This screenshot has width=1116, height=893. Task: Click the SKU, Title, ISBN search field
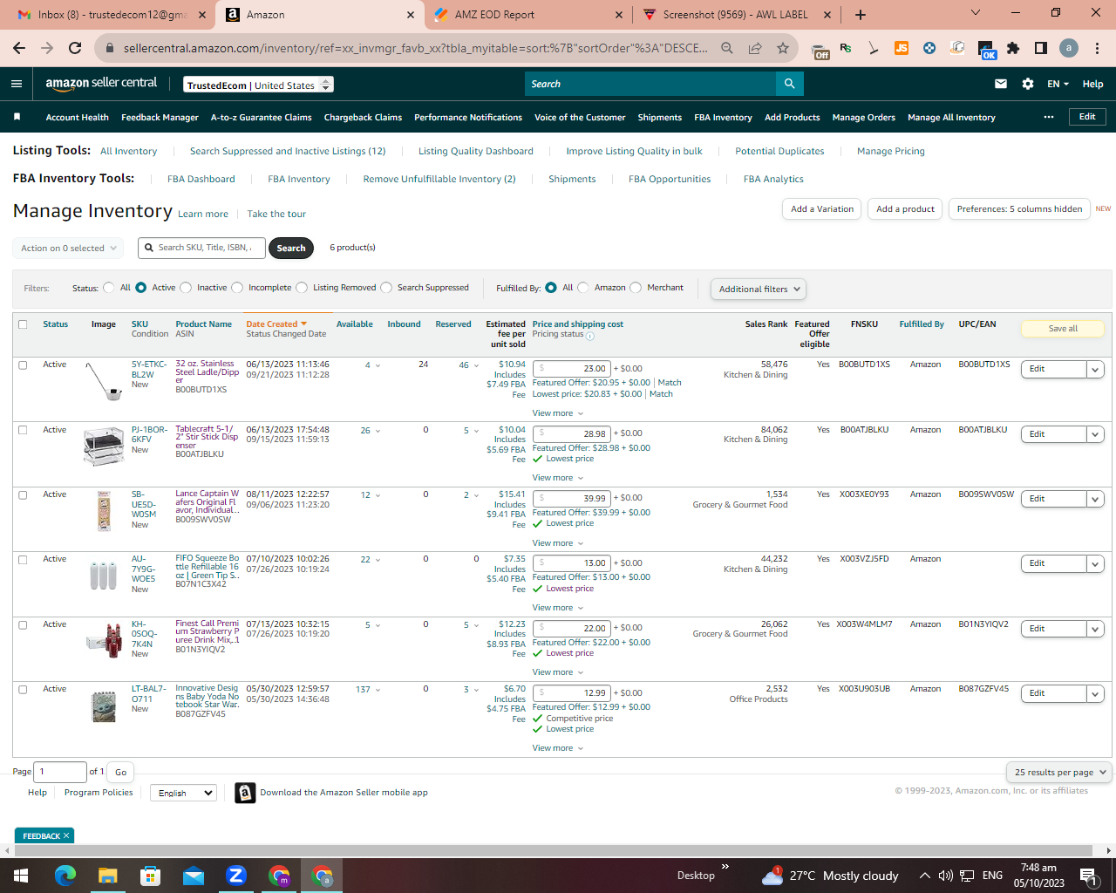coord(201,248)
